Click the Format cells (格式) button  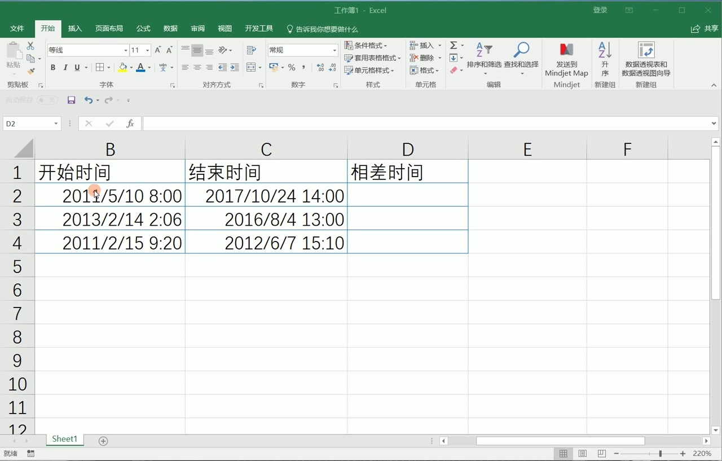pyautogui.click(x=424, y=71)
